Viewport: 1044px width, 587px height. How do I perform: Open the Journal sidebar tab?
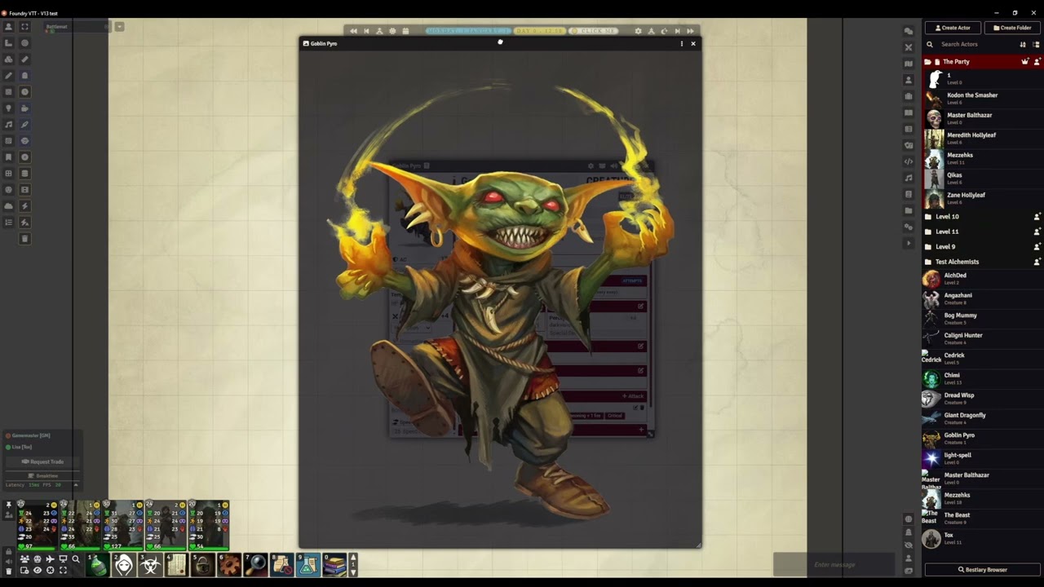click(x=909, y=113)
